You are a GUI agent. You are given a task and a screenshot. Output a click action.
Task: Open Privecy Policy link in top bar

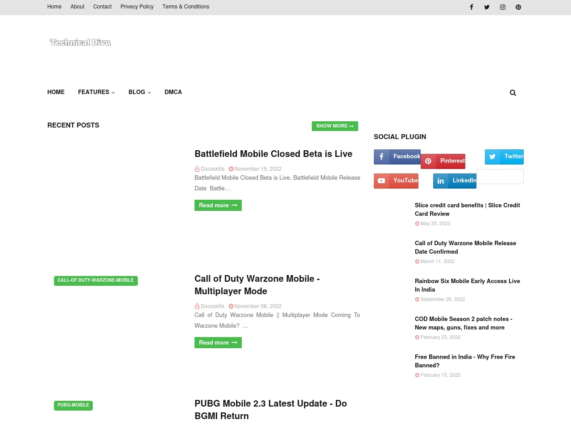(x=137, y=7)
